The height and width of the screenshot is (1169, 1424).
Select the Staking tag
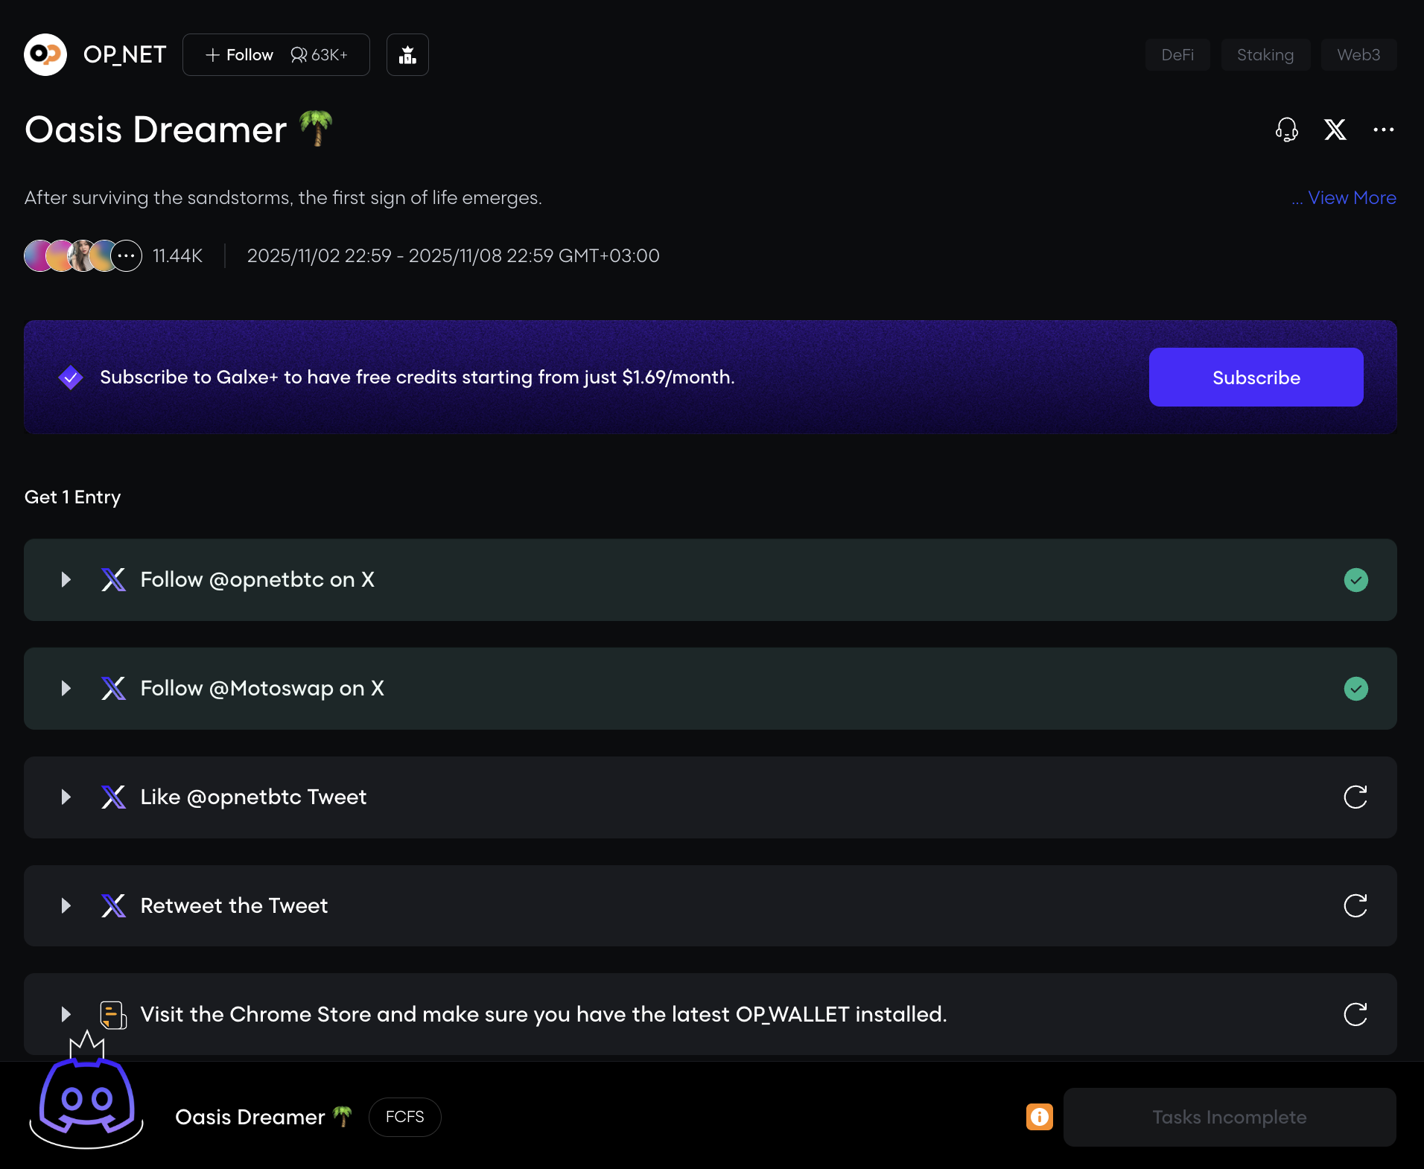pos(1265,55)
